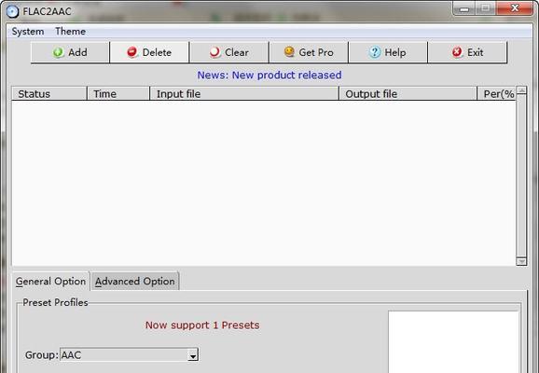Viewport: 539px width, 373px height.
Task: Click the Get Pro smiley icon
Action: pyautogui.click(x=289, y=52)
